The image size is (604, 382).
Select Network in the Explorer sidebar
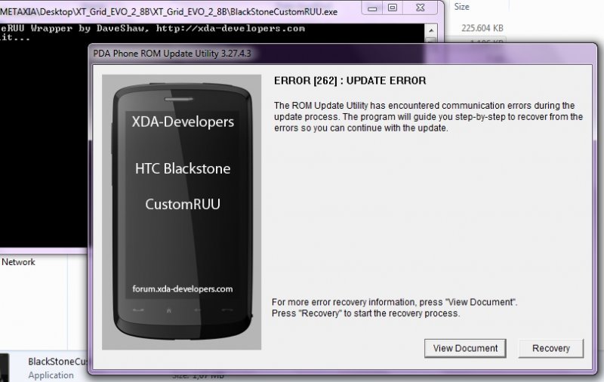[18, 262]
